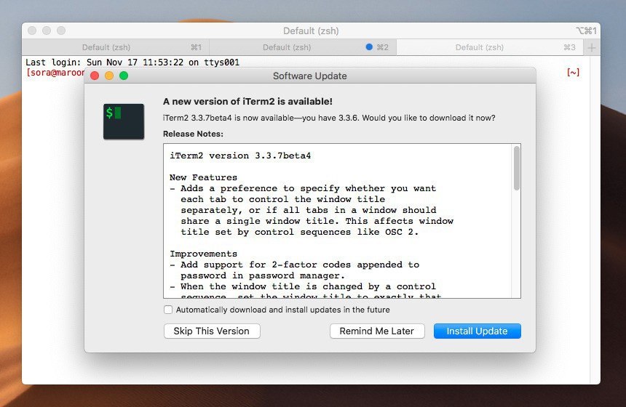Minimize the Software Update dialog with yellow button
626x407 pixels.
(109, 76)
